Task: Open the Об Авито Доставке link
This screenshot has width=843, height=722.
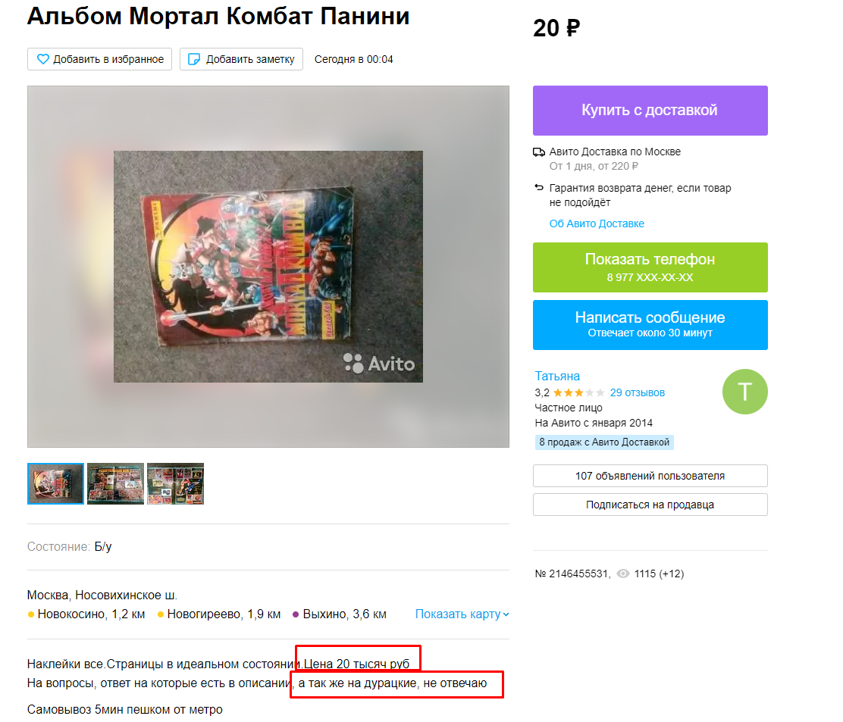Action: tap(596, 223)
